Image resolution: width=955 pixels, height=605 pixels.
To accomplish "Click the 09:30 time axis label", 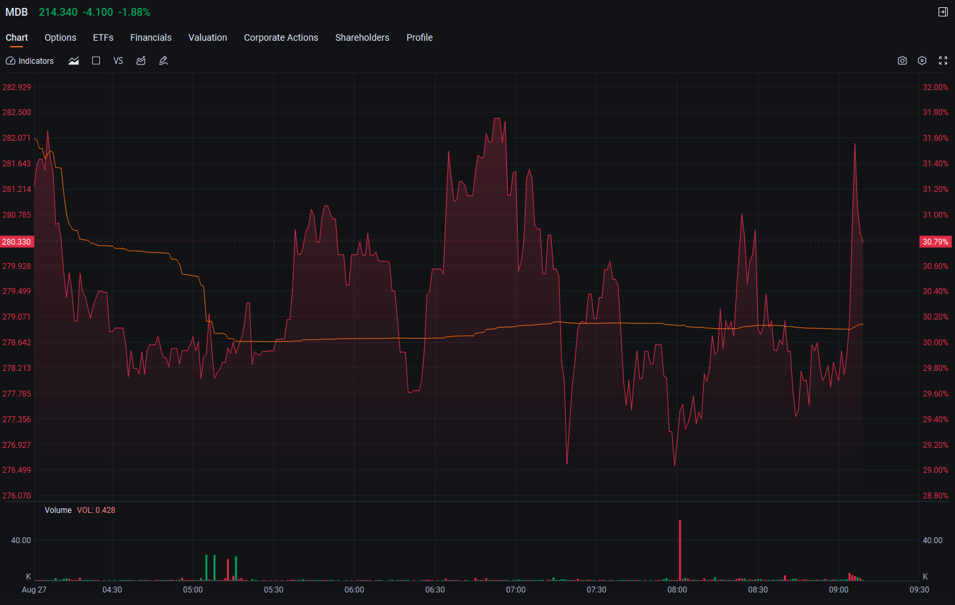I will 919,590.
